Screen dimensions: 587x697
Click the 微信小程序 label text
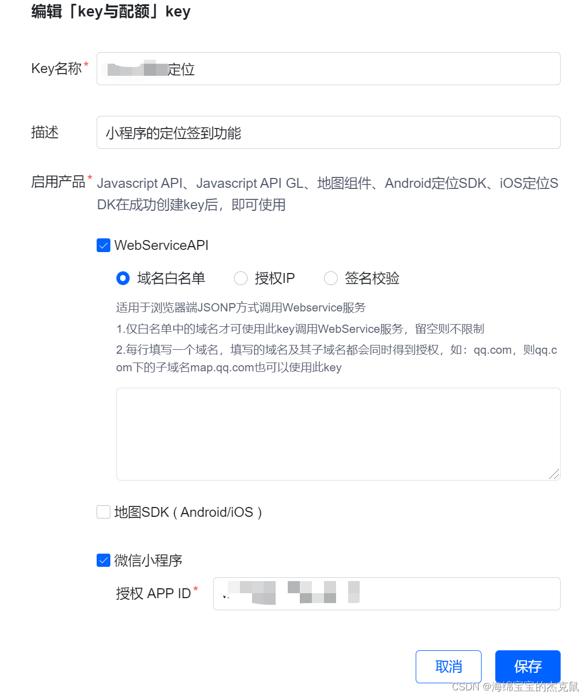coord(148,560)
